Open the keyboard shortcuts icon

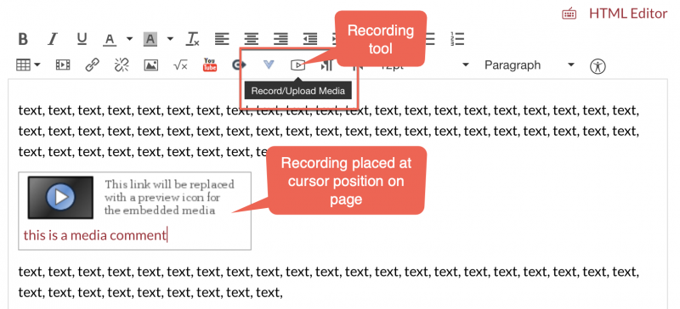tap(569, 14)
